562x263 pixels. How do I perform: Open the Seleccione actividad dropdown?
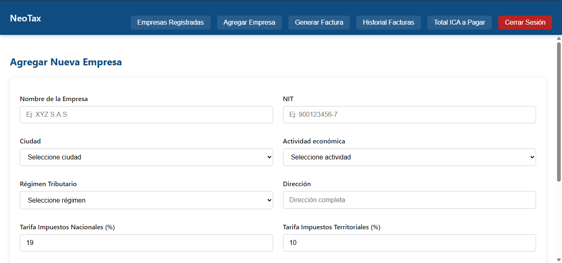(x=409, y=157)
